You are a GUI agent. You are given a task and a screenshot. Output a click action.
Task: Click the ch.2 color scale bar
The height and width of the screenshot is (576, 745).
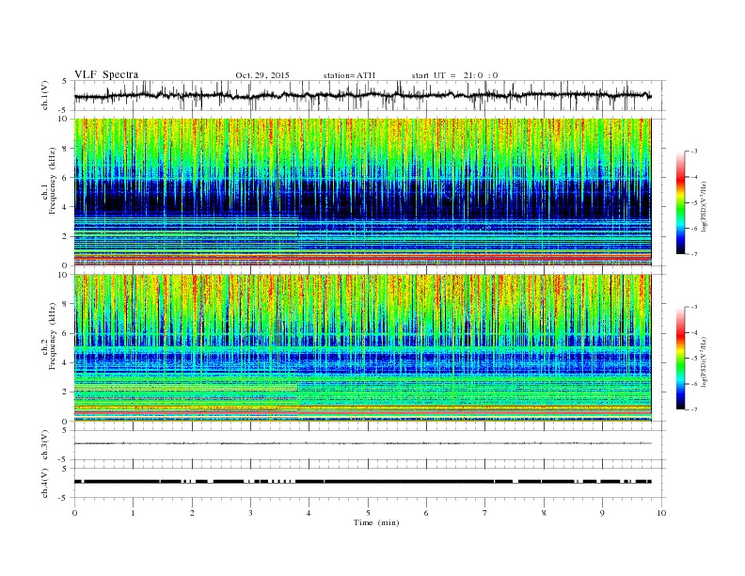point(680,358)
